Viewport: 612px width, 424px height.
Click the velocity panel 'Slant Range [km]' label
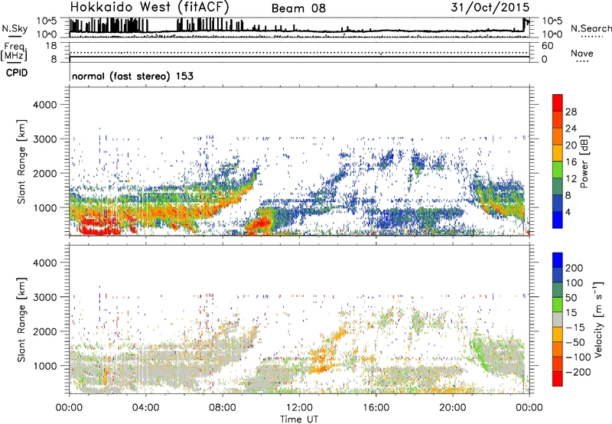pos(21,320)
